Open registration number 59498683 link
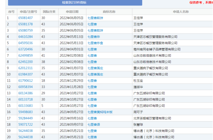 coord(25,112)
